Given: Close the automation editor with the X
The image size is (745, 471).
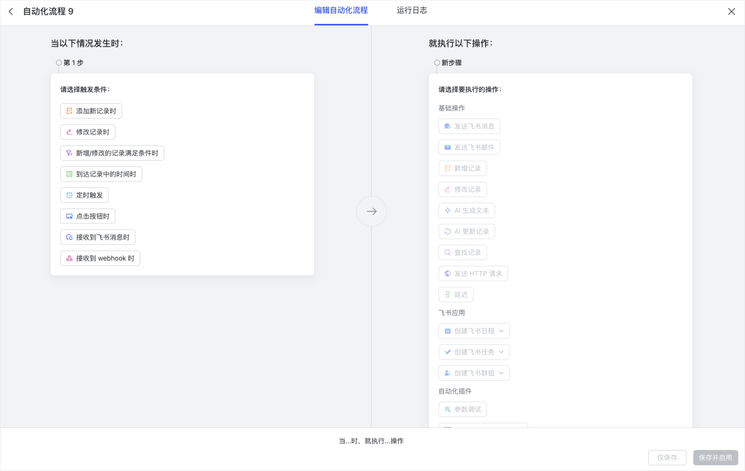Looking at the screenshot, I should pos(731,11).
